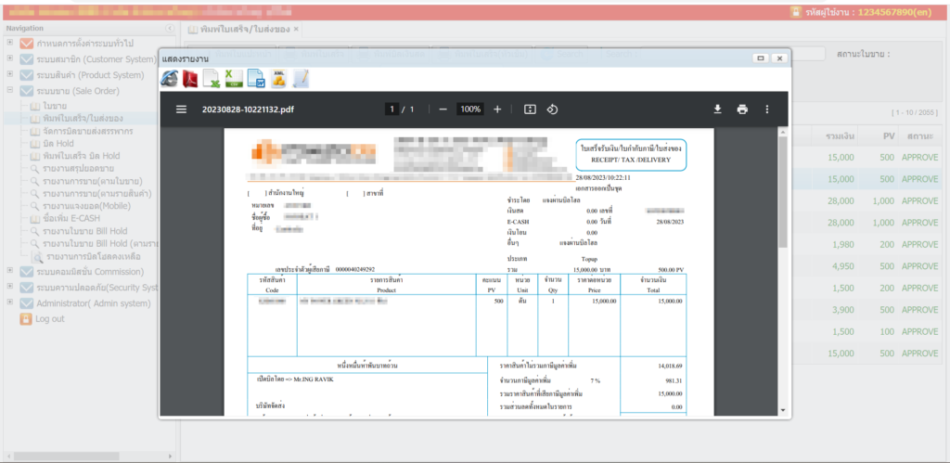Expand the Administrator (Admin system) node
950x463 pixels.
(9, 303)
